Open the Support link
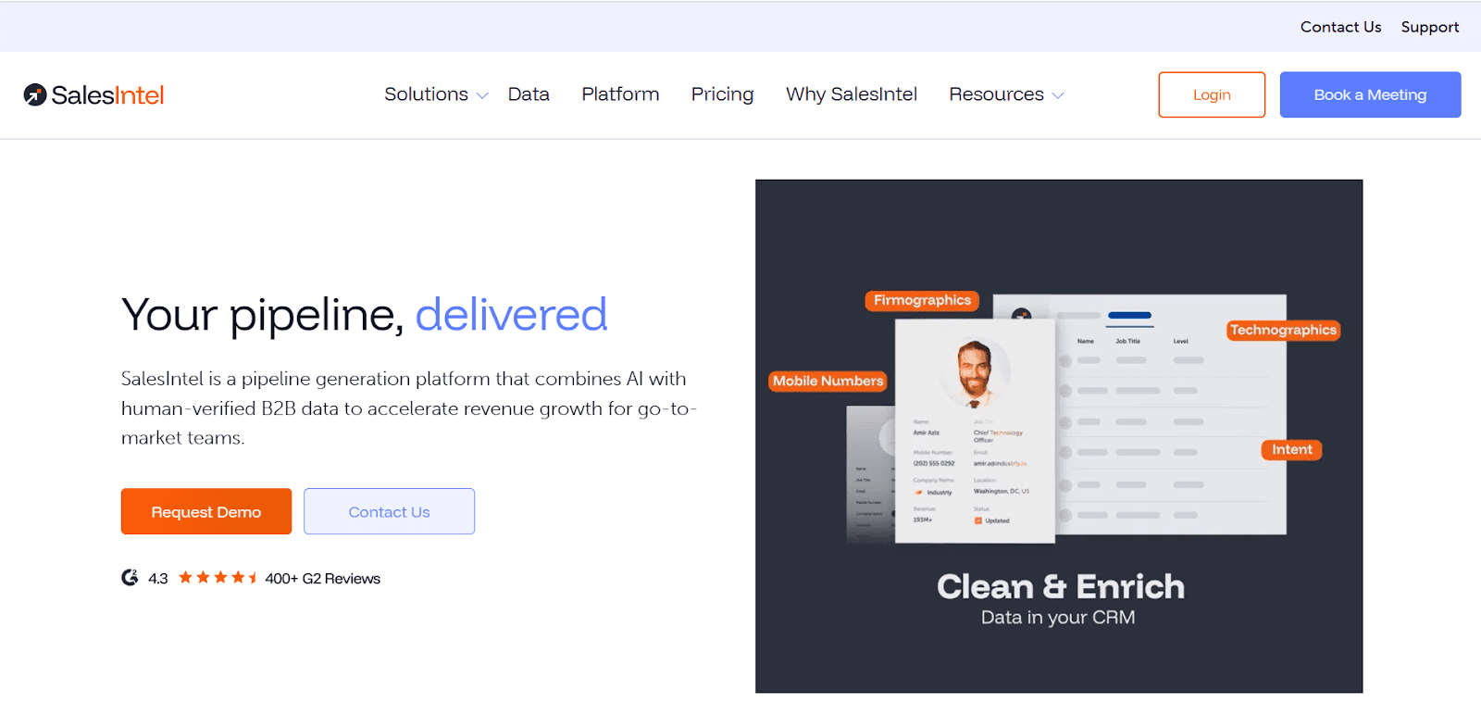 click(x=1430, y=27)
